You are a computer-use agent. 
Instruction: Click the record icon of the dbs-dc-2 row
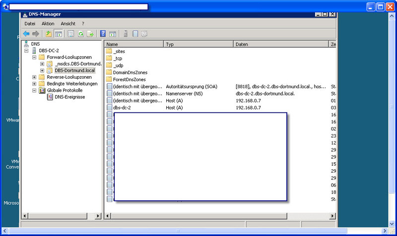pos(109,108)
